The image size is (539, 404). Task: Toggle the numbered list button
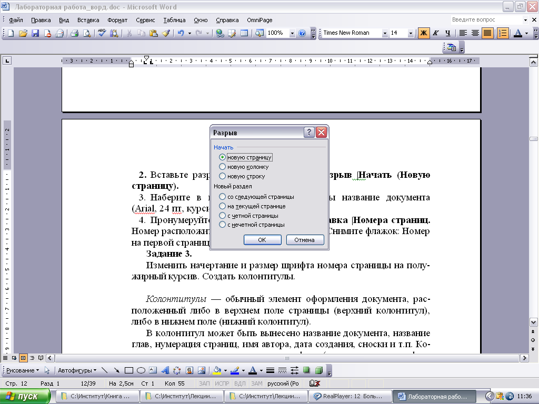click(503, 33)
